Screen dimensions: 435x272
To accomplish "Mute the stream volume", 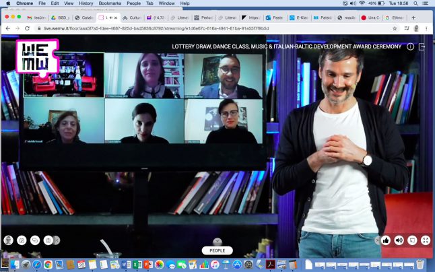I will [399, 240].
